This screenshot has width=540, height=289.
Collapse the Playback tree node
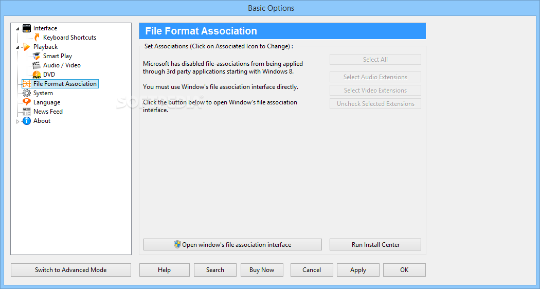coord(18,47)
